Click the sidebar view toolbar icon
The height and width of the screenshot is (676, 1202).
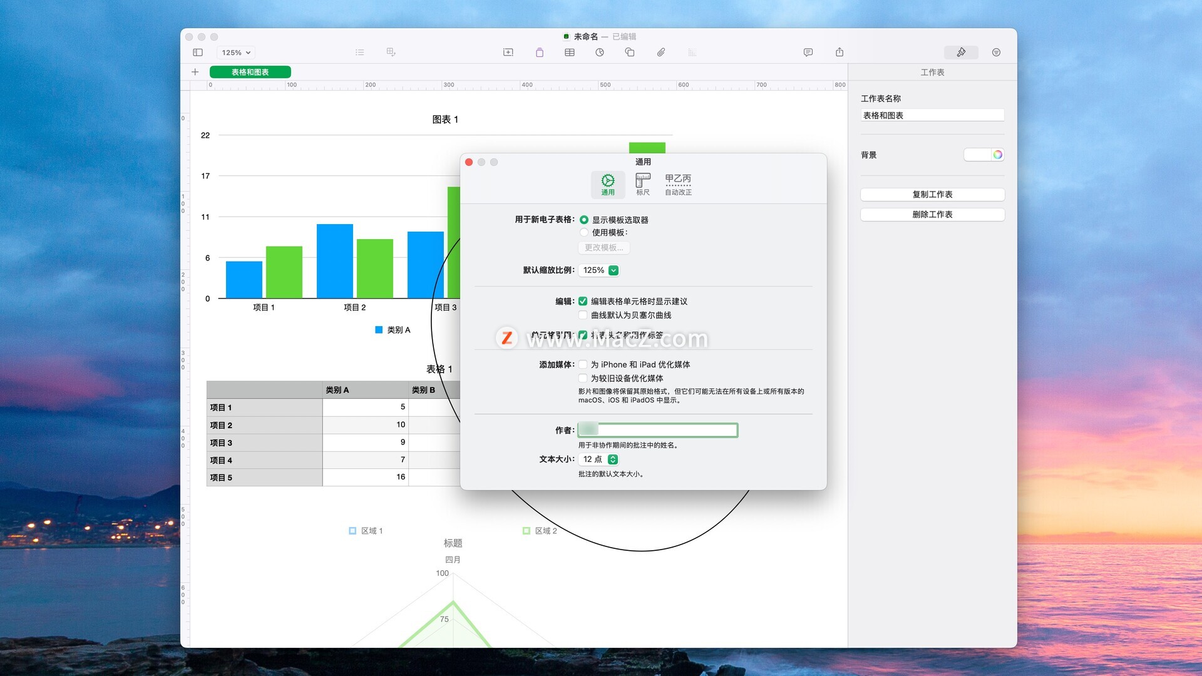point(198,53)
